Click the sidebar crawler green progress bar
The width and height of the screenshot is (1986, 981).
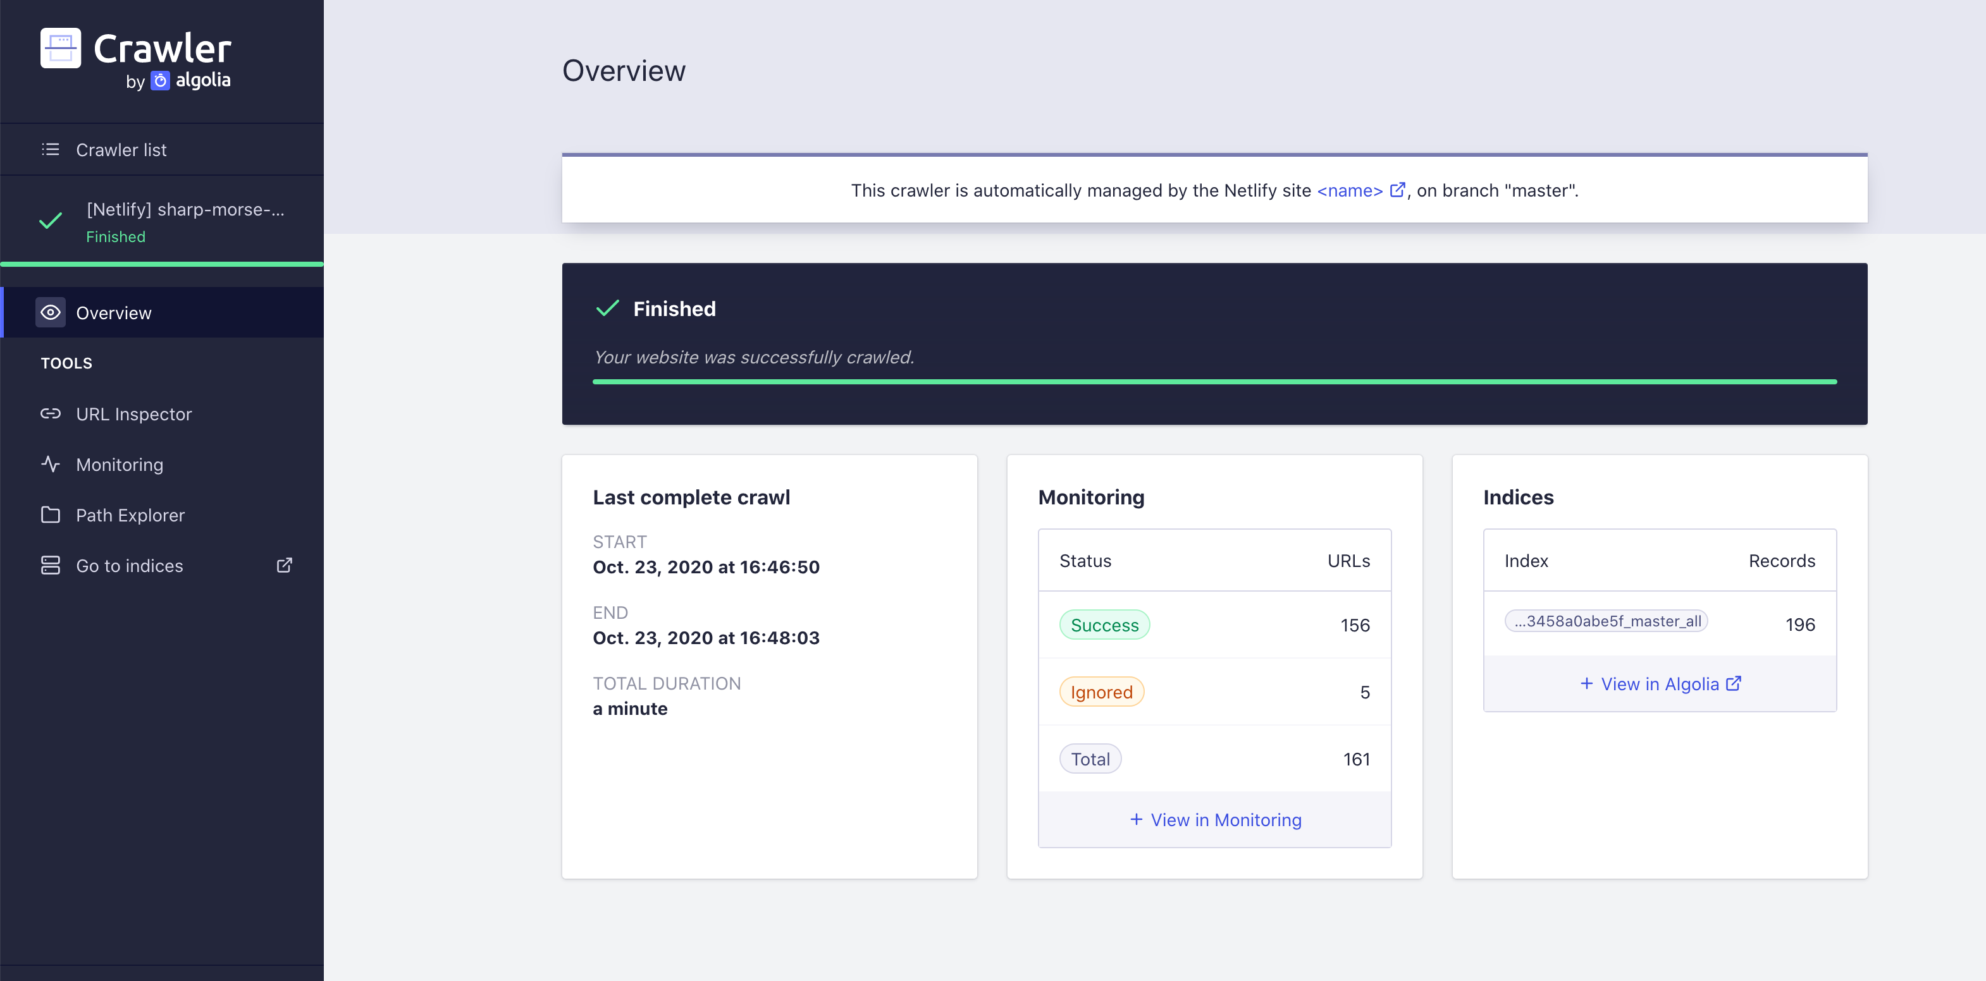tap(162, 264)
